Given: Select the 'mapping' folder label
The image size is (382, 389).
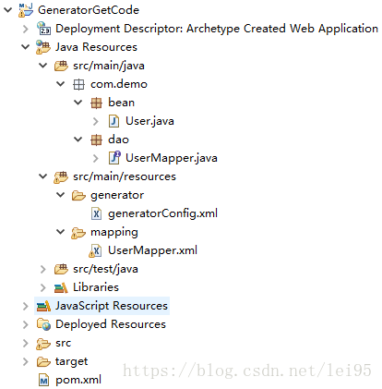Looking at the screenshot, I should tap(114, 232).
